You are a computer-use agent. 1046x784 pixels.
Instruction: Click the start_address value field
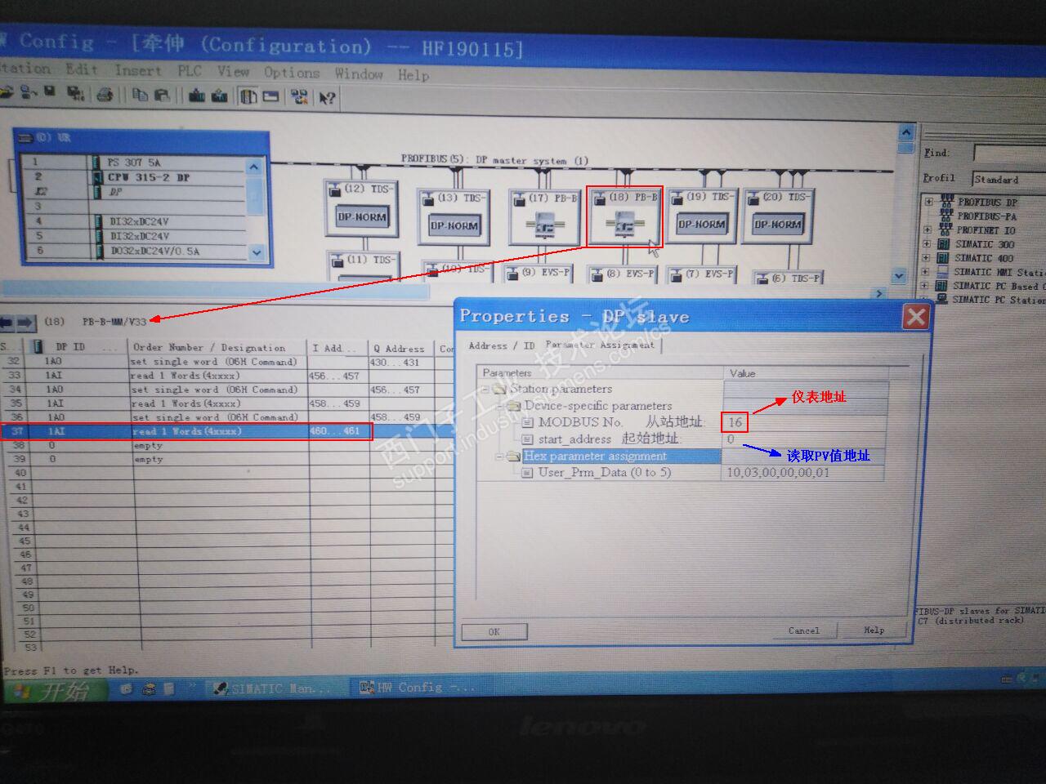[x=802, y=439]
